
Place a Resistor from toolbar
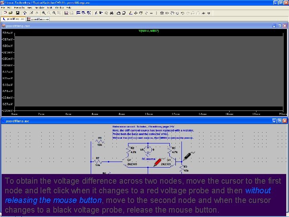[x=146, y=13]
